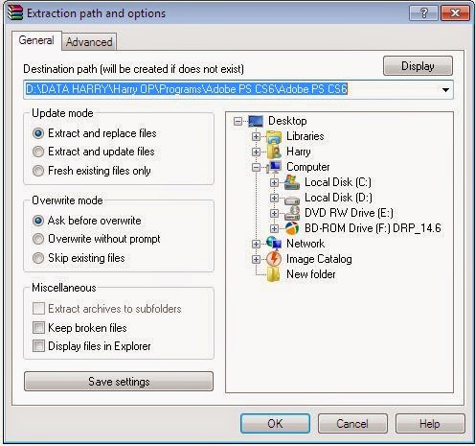Toggle Extract archives to subfolders checkbox

[38, 309]
